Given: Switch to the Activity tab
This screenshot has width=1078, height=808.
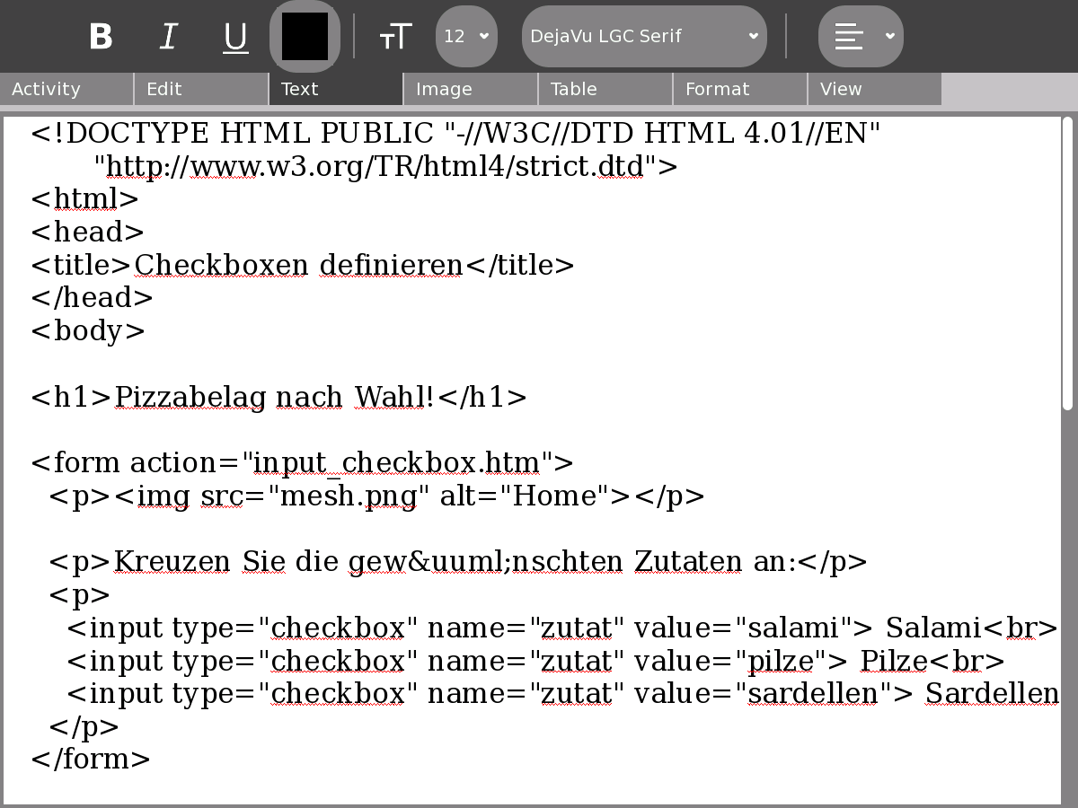Looking at the screenshot, I should click(x=66, y=89).
